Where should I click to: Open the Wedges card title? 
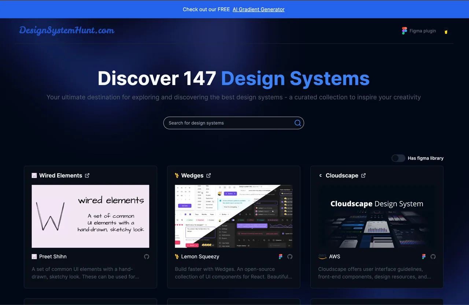(192, 176)
